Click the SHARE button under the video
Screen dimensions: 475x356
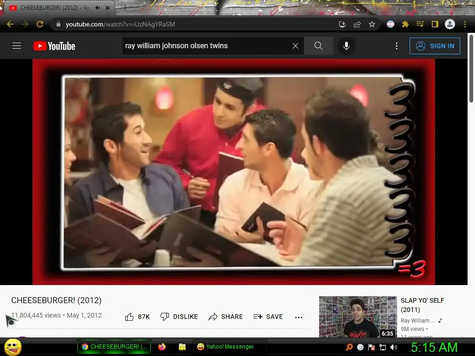pos(226,317)
